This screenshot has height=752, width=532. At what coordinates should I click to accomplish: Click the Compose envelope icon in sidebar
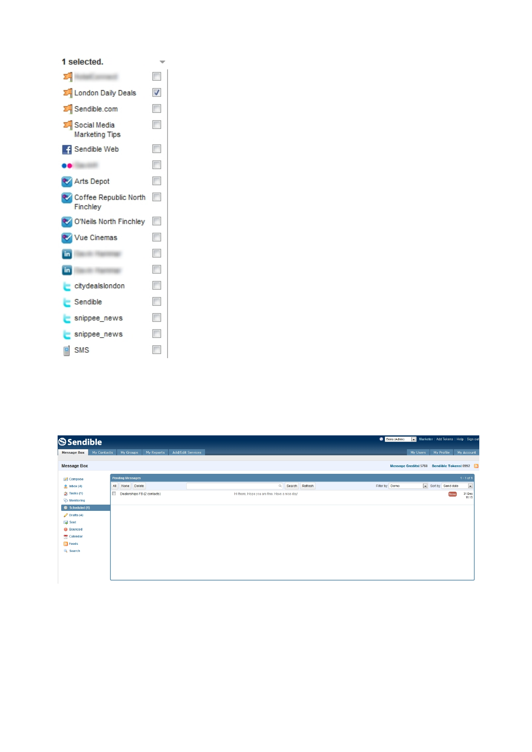tap(66, 479)
